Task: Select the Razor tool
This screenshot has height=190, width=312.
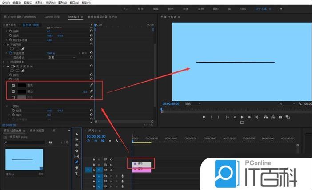Action: coord(76,151)
